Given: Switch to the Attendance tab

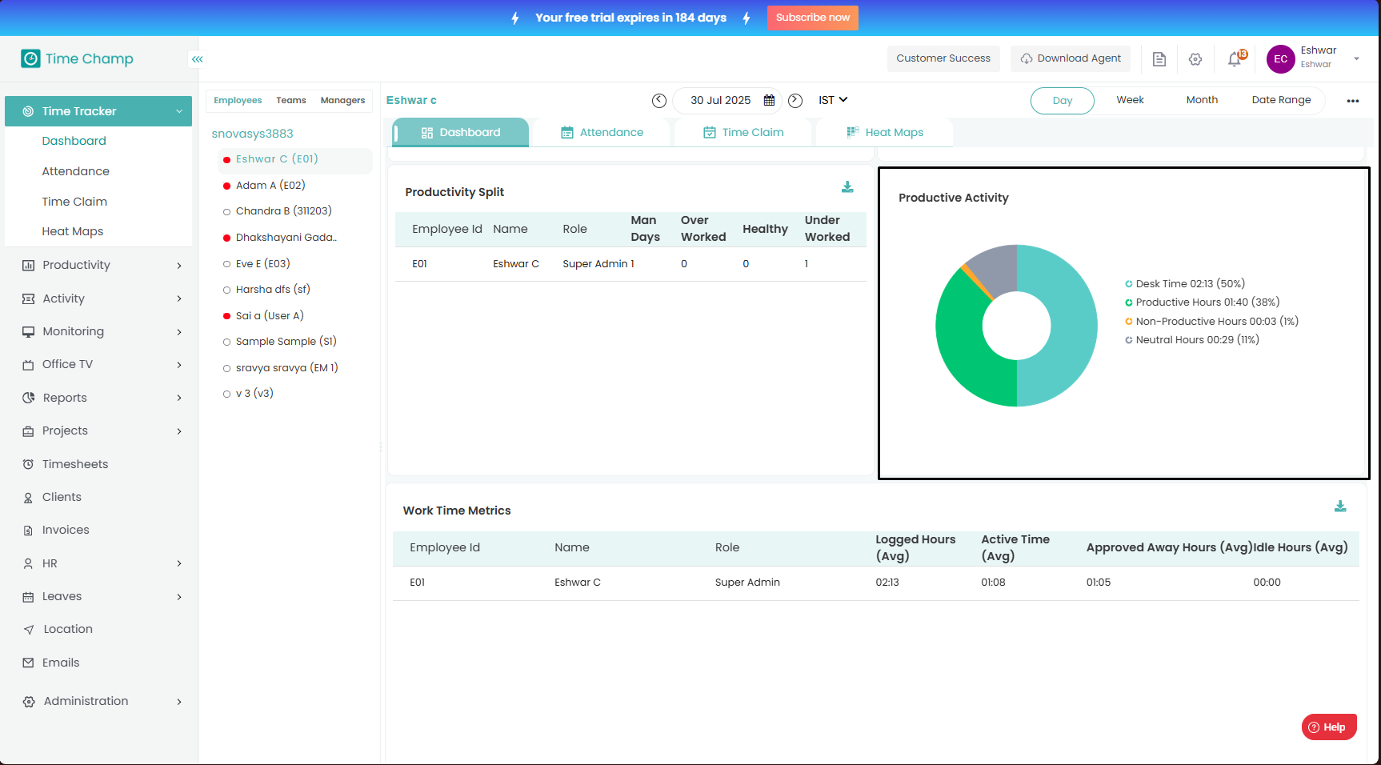Looking at the screenshot, I should coord(602,133).
